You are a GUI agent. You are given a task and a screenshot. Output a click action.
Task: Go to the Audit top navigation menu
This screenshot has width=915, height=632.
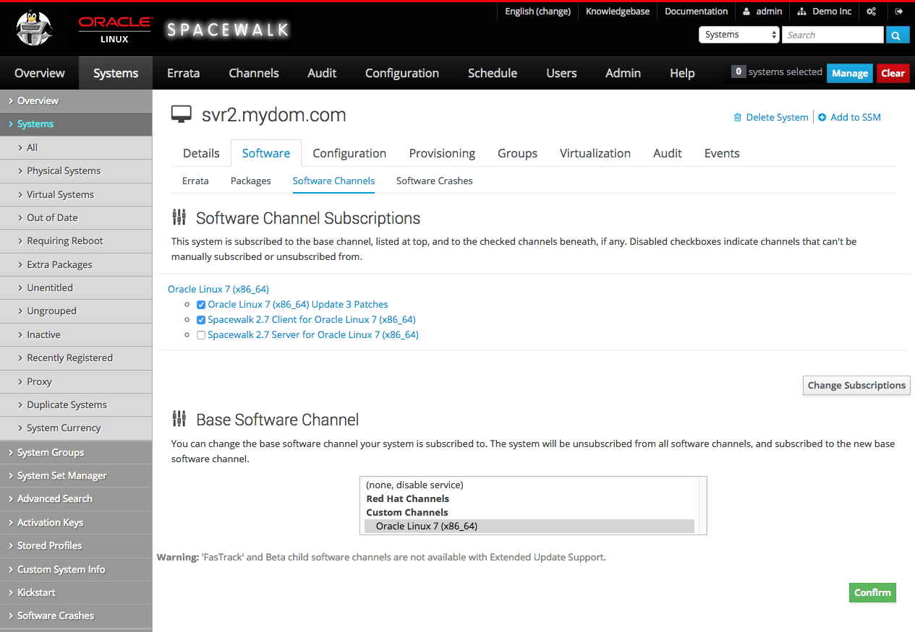[x=322, y=73]
